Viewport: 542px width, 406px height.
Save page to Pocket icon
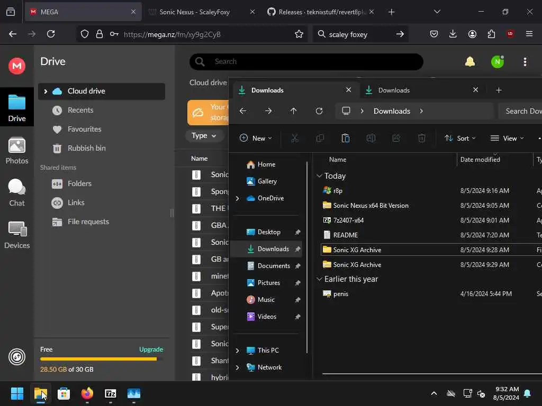(x=434, y=34)
